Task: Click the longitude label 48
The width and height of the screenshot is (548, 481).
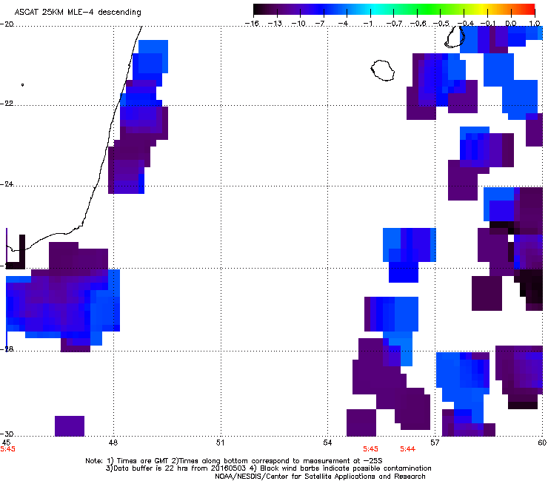Action: point(113,443)
